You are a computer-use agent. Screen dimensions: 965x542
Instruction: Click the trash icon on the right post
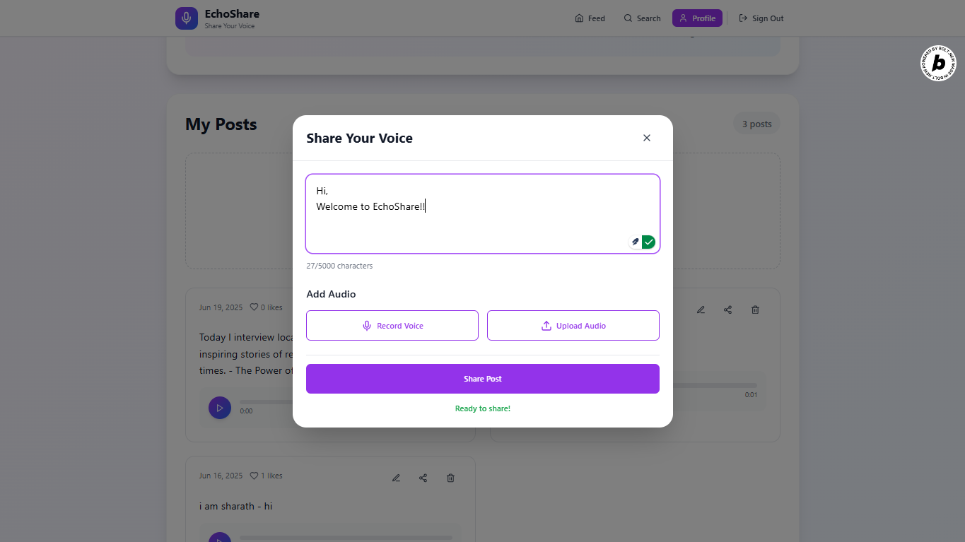(x=755, y=310)
